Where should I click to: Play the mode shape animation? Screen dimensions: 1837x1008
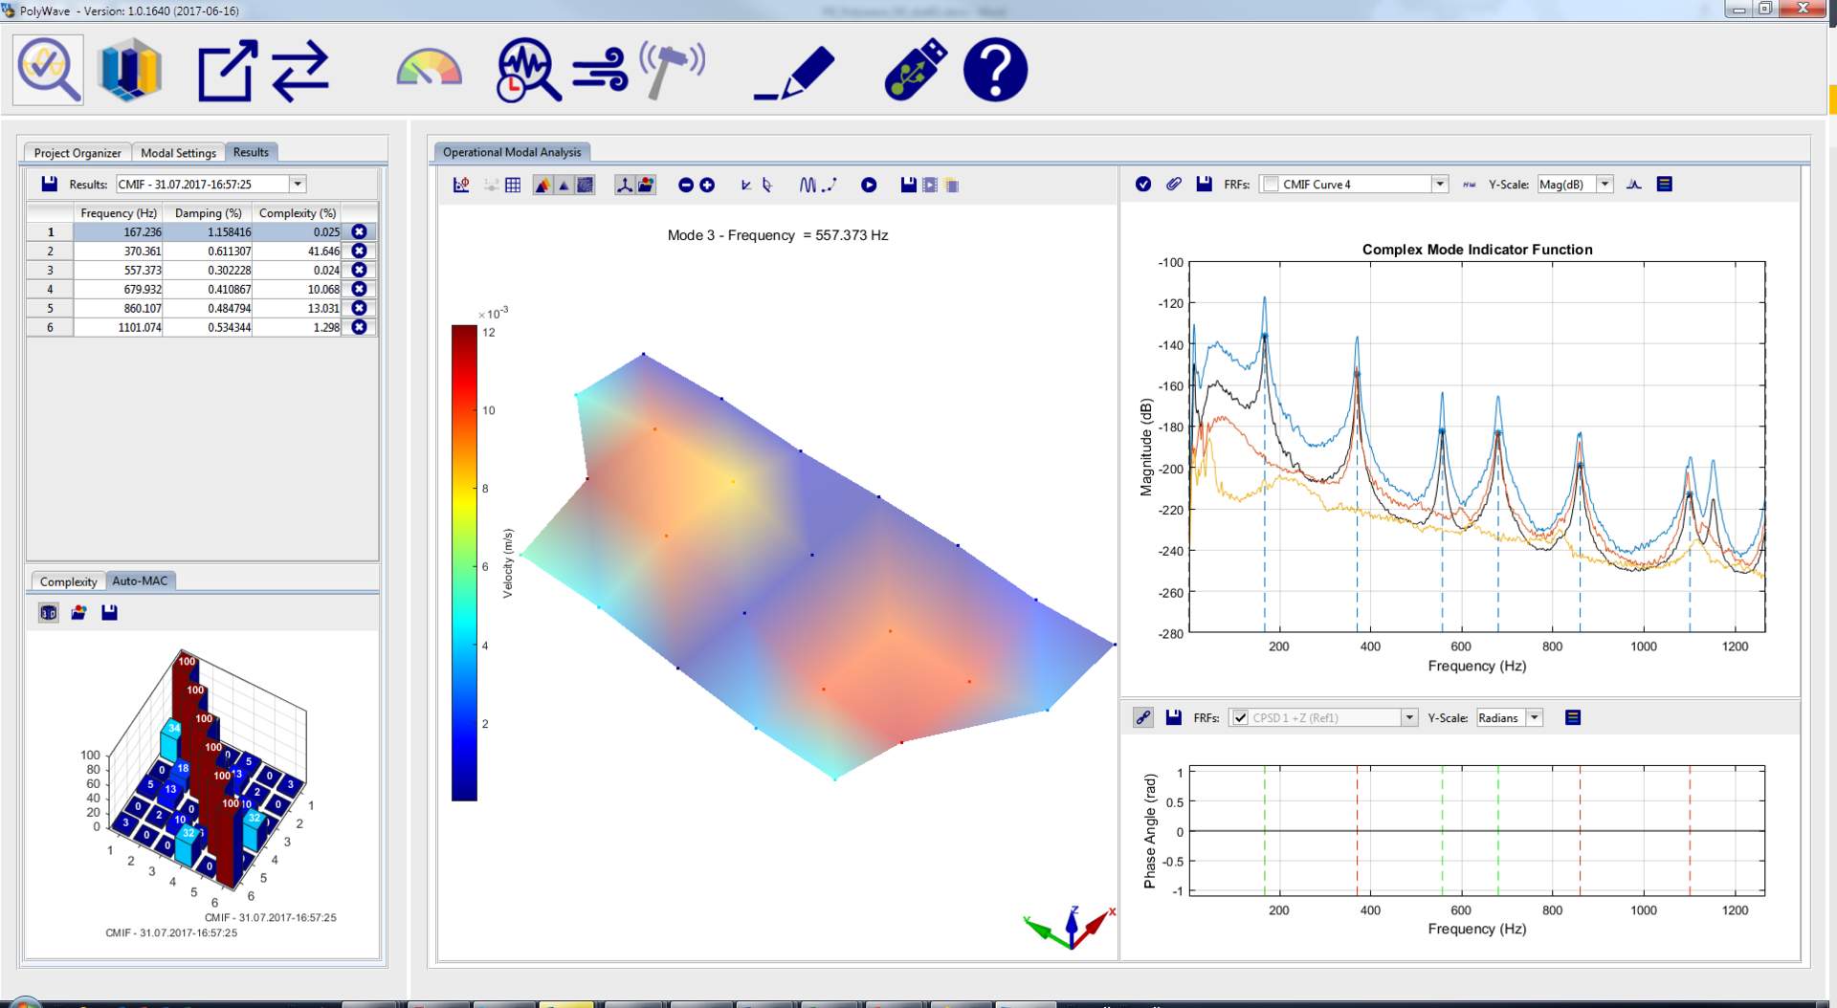868,186
